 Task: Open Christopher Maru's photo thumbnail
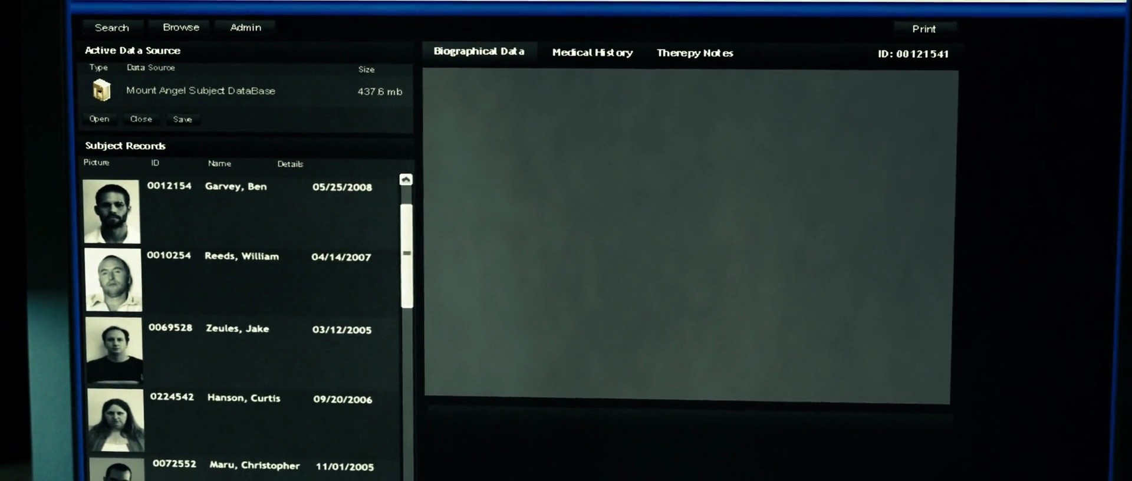(117, 470)
